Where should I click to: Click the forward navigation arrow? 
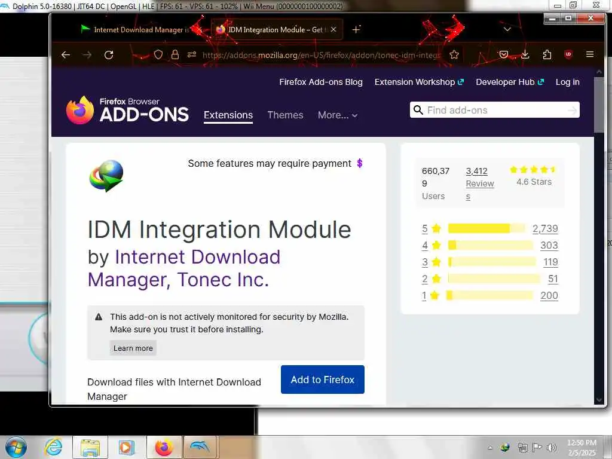point(87,55)
